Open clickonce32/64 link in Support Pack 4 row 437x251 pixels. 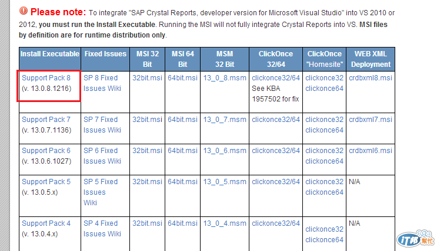coord(276,223)
